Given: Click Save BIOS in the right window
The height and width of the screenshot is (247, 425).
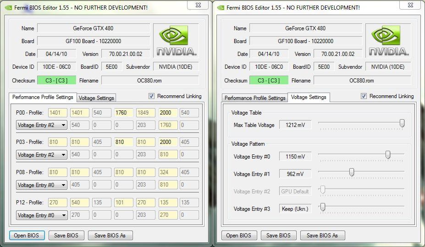Looking at the screenshot, I should (x=278, y=236).
